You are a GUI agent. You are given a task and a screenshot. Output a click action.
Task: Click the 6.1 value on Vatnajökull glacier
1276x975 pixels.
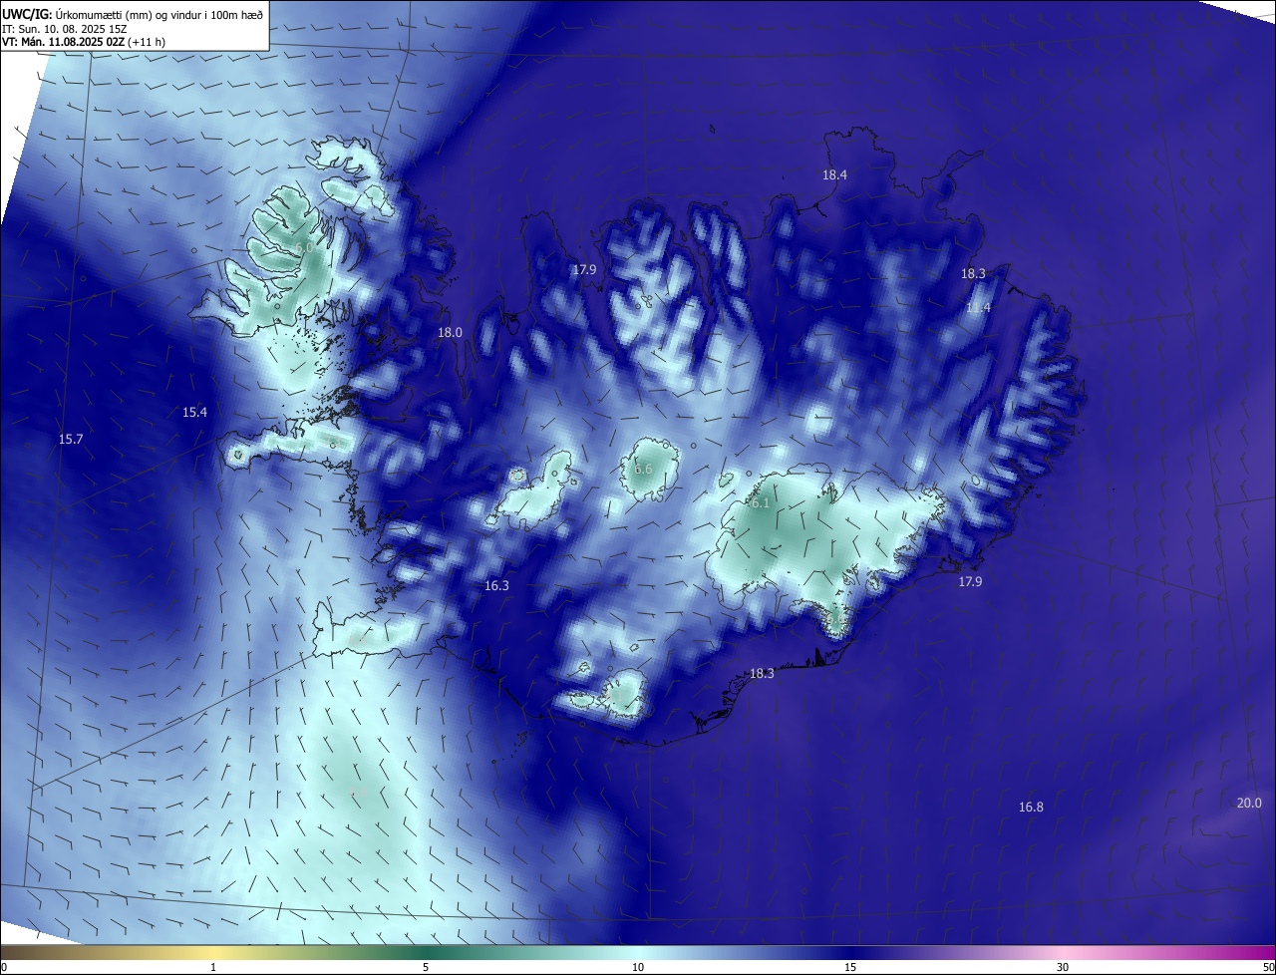760,503
